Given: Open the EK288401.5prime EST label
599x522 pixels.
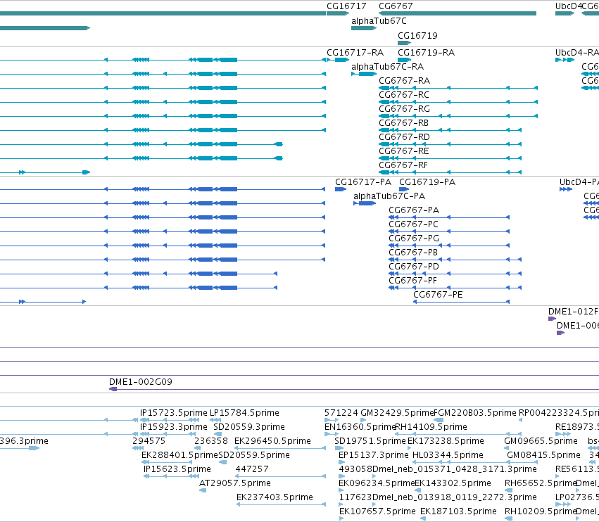Looking at the screenshot, I should pyautogui.click(x=179, y=455).
